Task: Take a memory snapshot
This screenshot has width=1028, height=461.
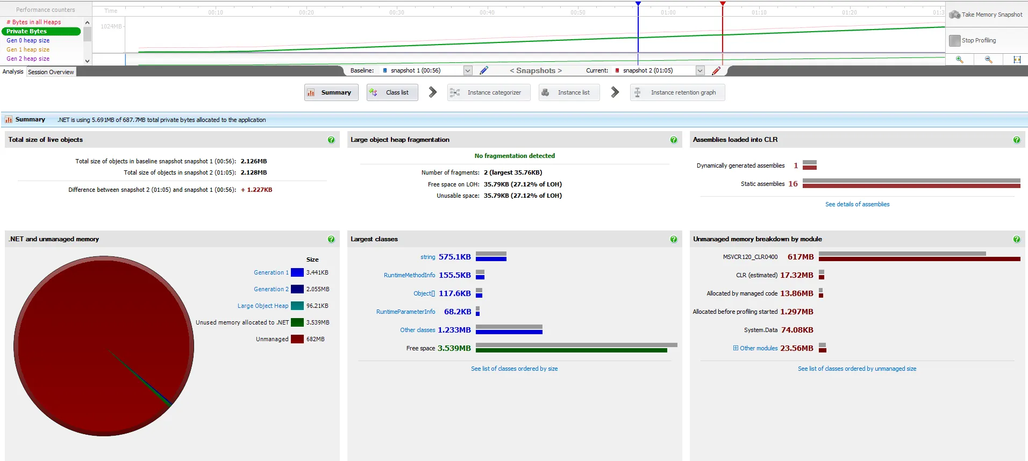Action: (987, 15)
